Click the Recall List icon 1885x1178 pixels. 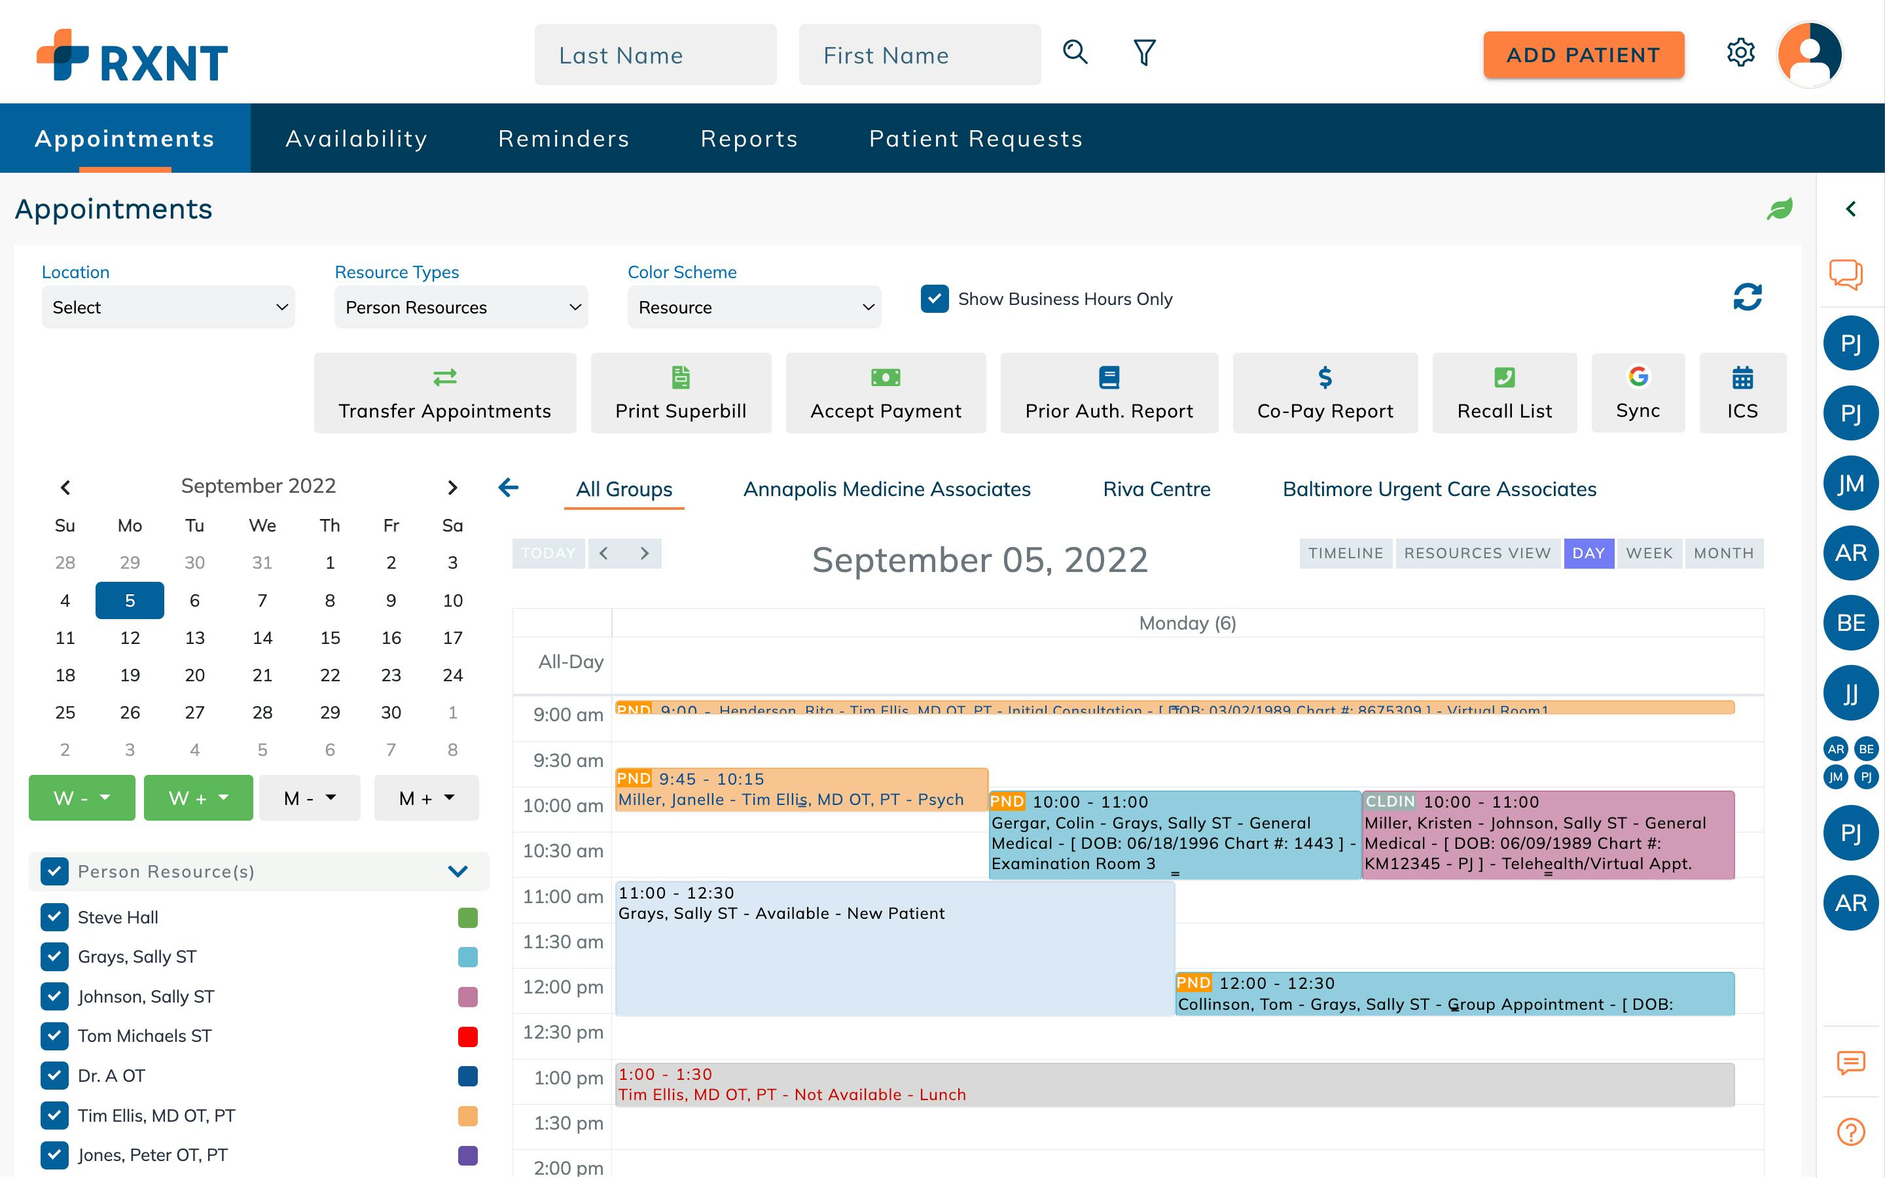1505,379
